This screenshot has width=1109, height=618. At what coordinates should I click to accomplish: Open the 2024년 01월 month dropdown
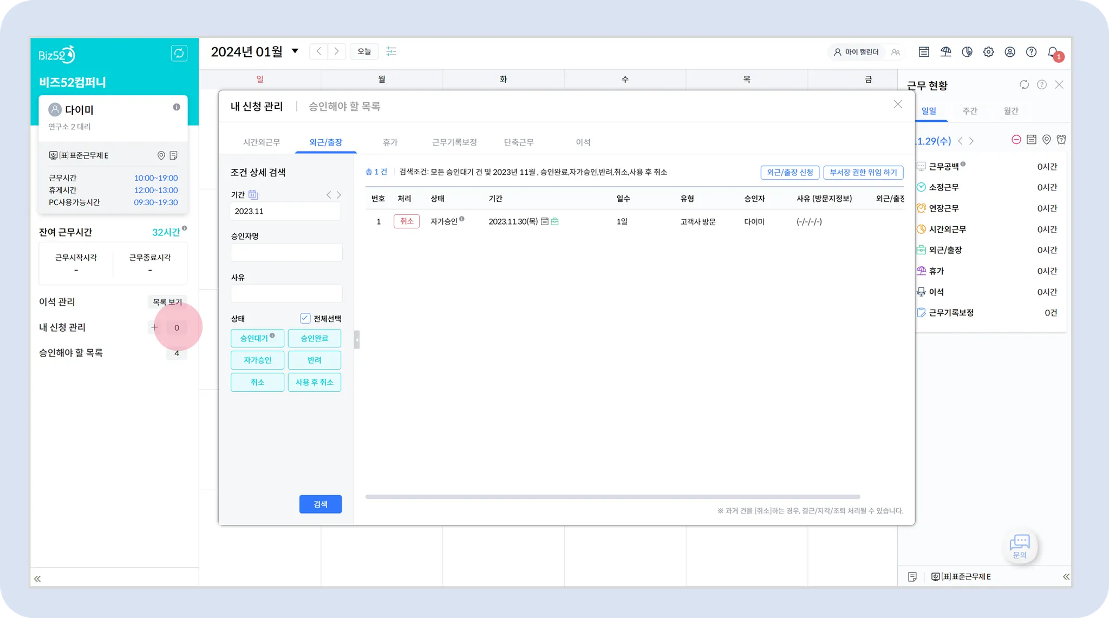[295, 51]
